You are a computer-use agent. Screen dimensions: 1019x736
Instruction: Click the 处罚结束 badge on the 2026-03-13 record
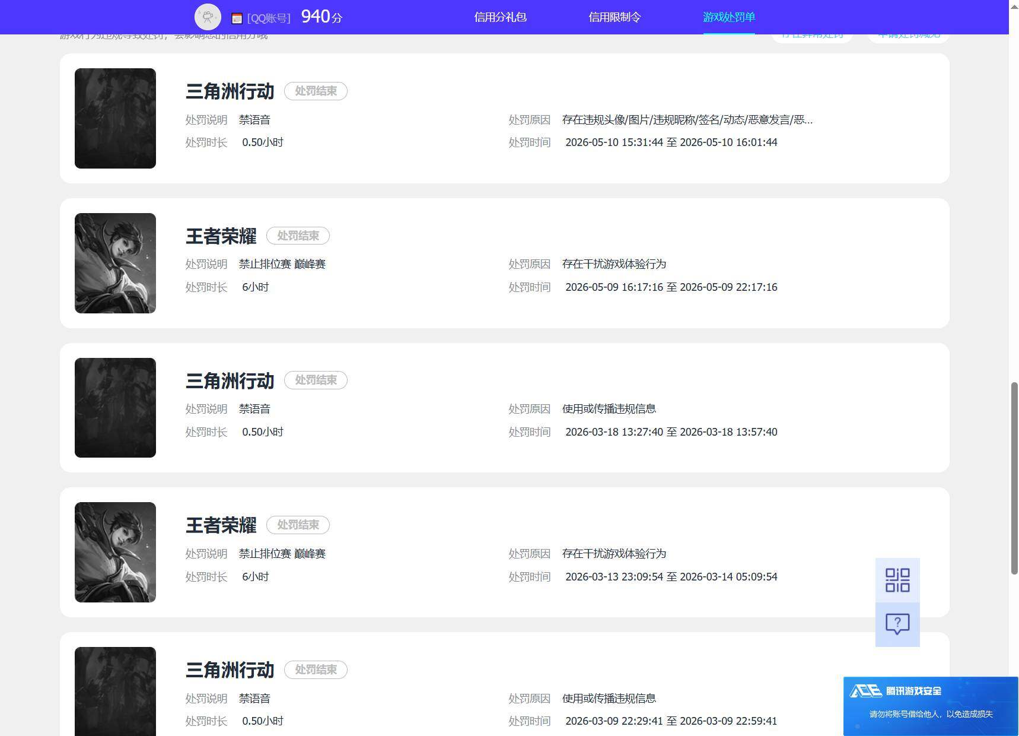298,525
